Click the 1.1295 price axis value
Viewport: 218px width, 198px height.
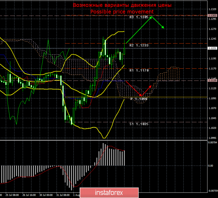tap(212, 19)
